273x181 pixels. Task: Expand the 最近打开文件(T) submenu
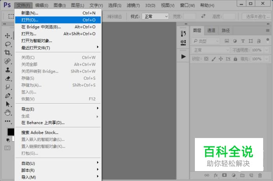point(58,48)
